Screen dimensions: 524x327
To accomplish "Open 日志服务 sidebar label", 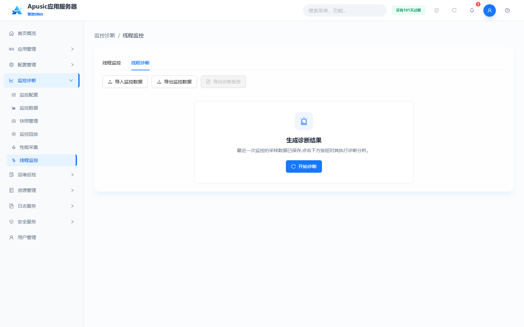I will click(27, 206).
